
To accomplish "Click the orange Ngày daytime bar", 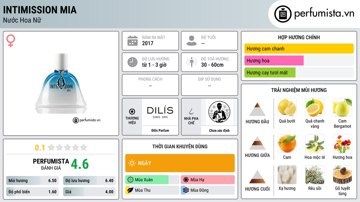I will 180,163.
